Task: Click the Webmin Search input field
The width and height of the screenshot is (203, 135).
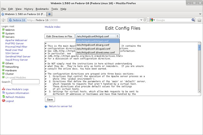Action: click(x=25, y=82)
